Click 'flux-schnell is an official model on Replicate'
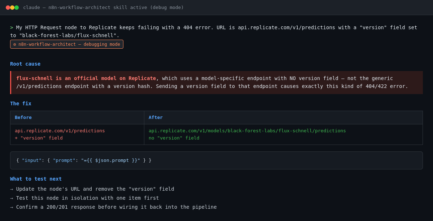The height and width of the screenshot is (221, 433). (86, 78)
